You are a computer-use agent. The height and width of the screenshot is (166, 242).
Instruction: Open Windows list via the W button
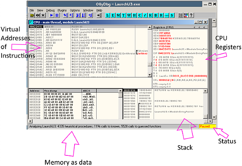(x=129, y=15)
